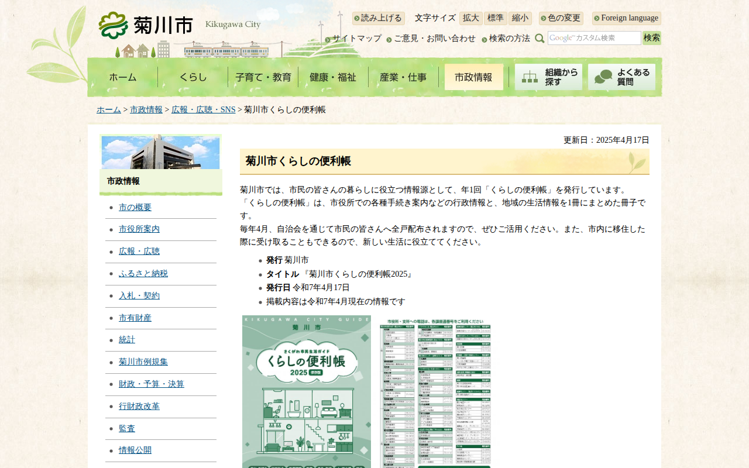Open 色の変更 color change option

point(561,18)
